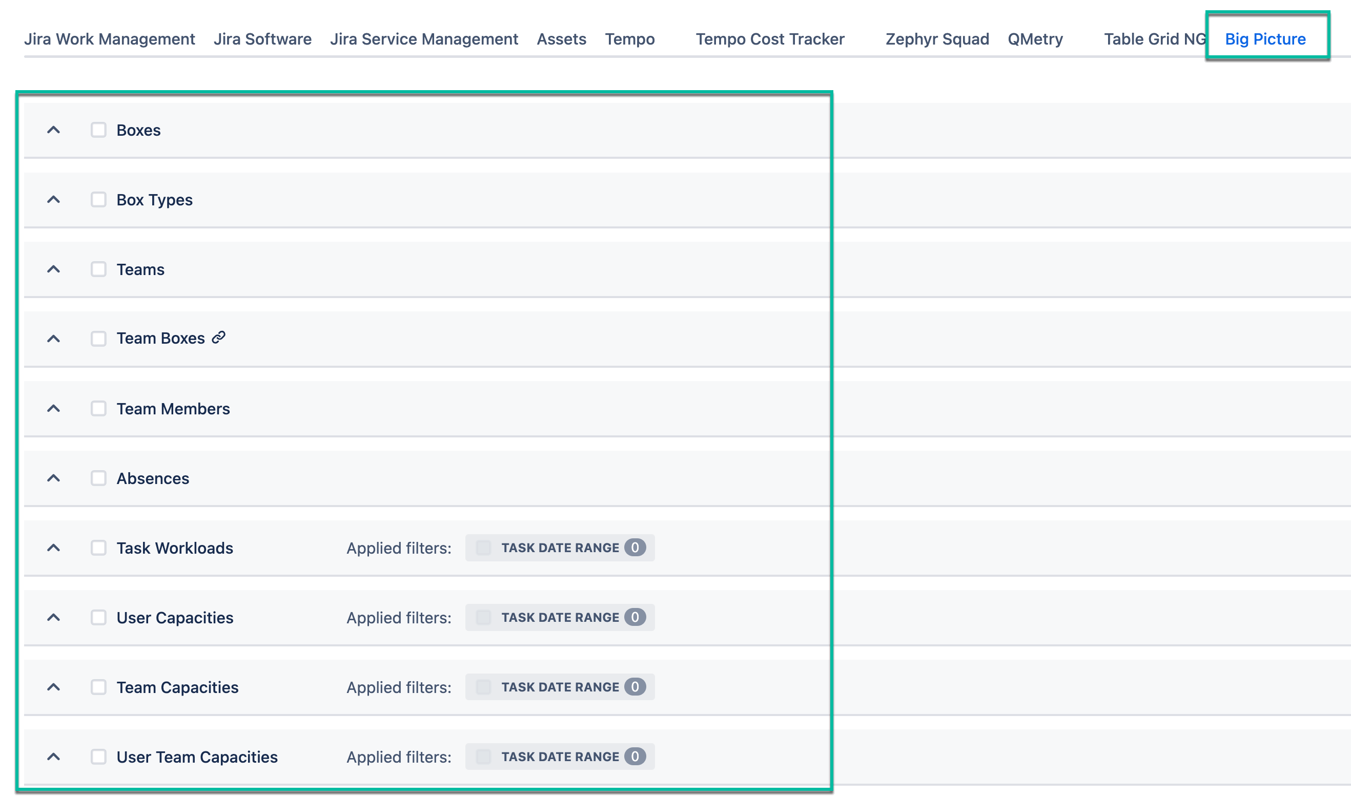
Task: Check the Team Members checkbox
Action: [x=98, y=408]
